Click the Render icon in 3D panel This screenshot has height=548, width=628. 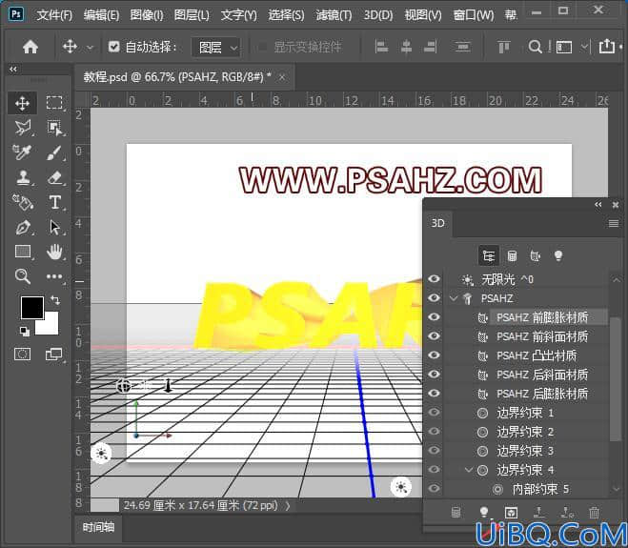point(511,512)
